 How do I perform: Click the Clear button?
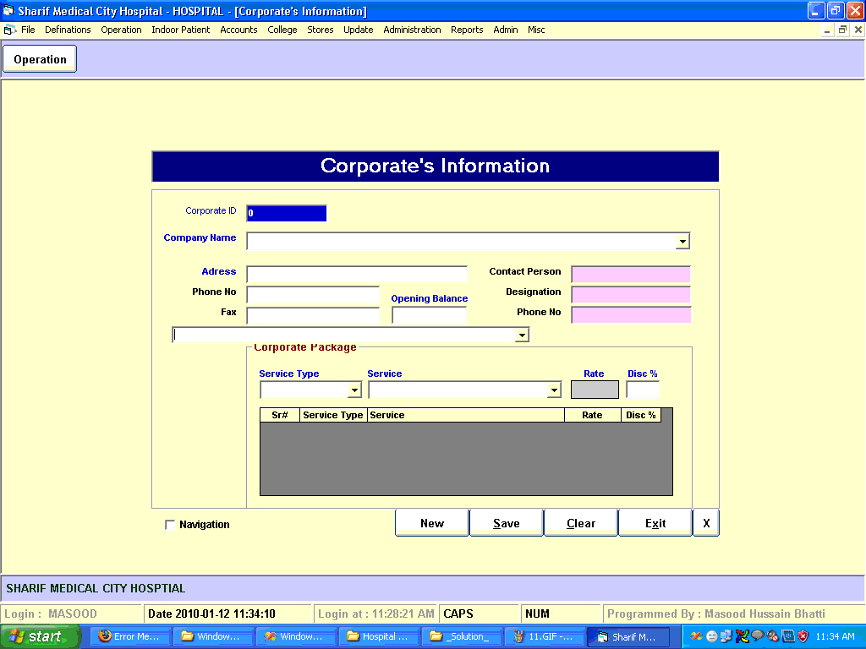(x=581, y=522)
